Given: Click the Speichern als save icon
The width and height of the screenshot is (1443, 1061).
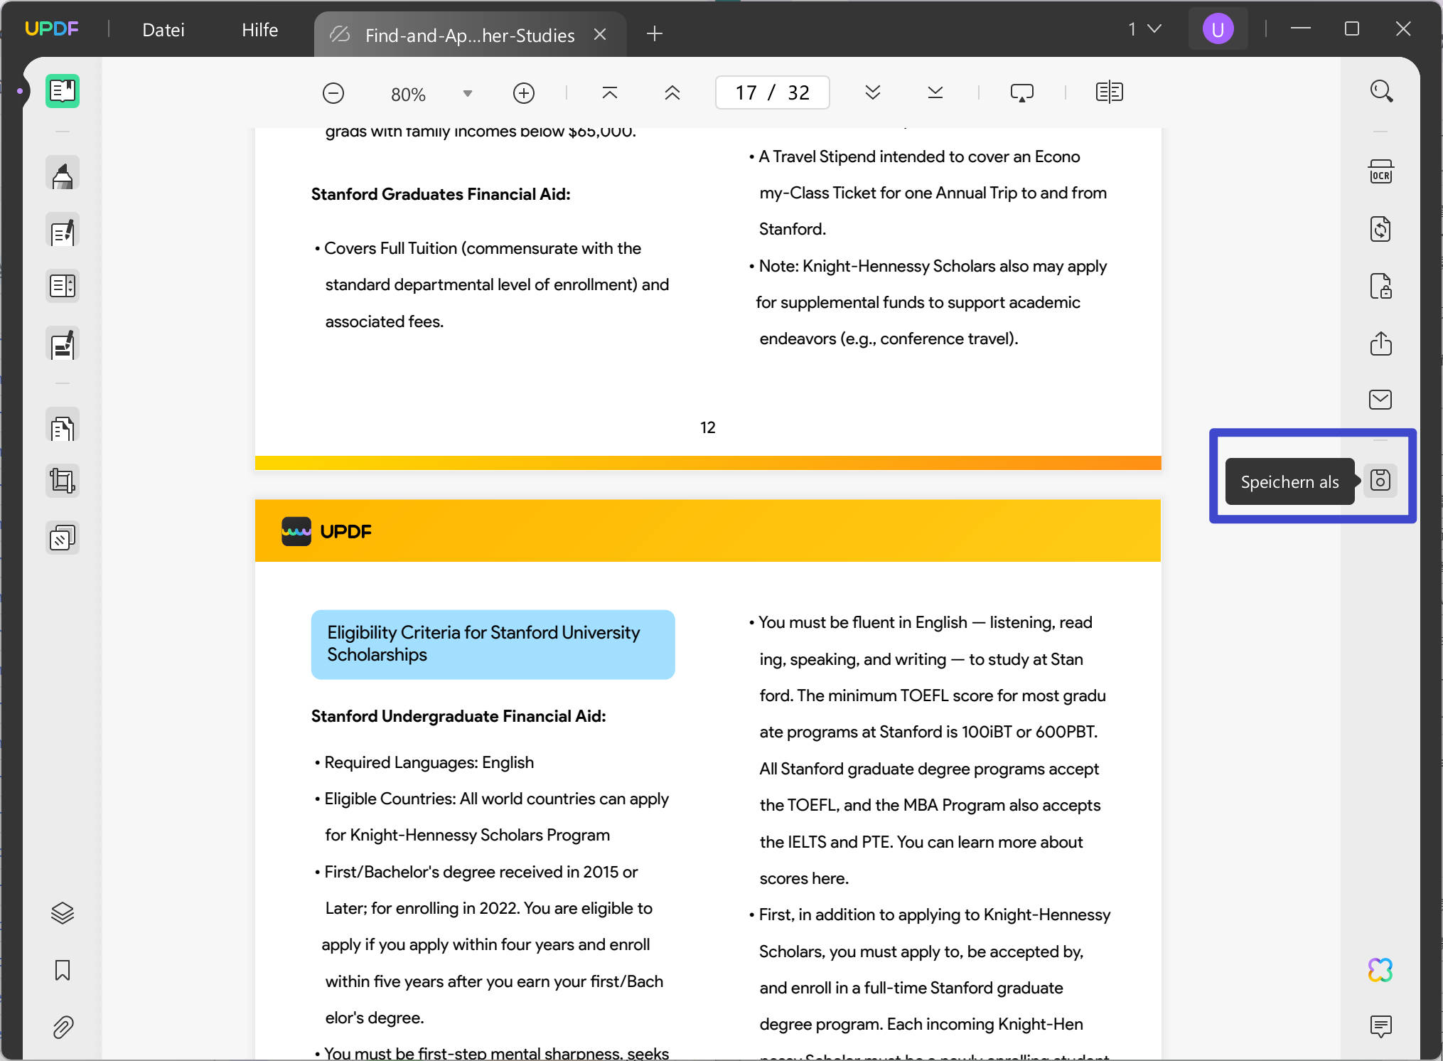Looking at the screenshot, I should point(1380,481).
